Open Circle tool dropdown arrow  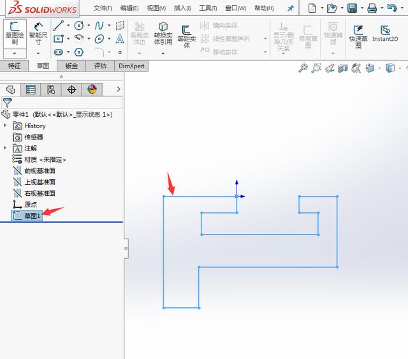pyautogui.click(x=89, y=26)
